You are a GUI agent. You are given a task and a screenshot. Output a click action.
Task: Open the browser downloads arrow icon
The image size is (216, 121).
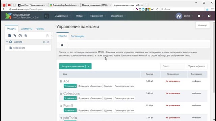point(207,9)
